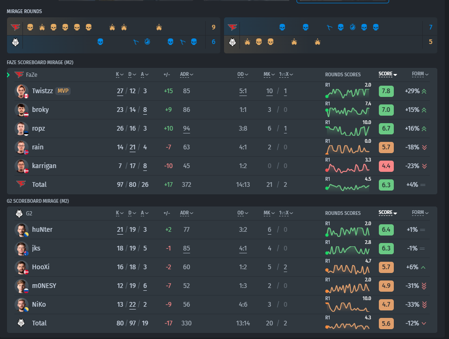Click FaZe's stopwatch round icon in second half
This screenshot has width=449, height=339.
tap(353, 27)
